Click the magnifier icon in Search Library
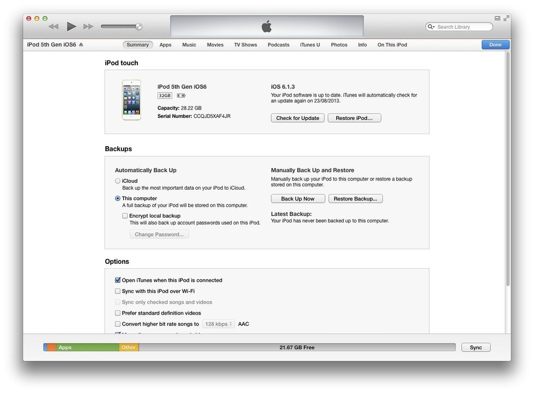The image size is (534, 393). (x=431, y=27)
